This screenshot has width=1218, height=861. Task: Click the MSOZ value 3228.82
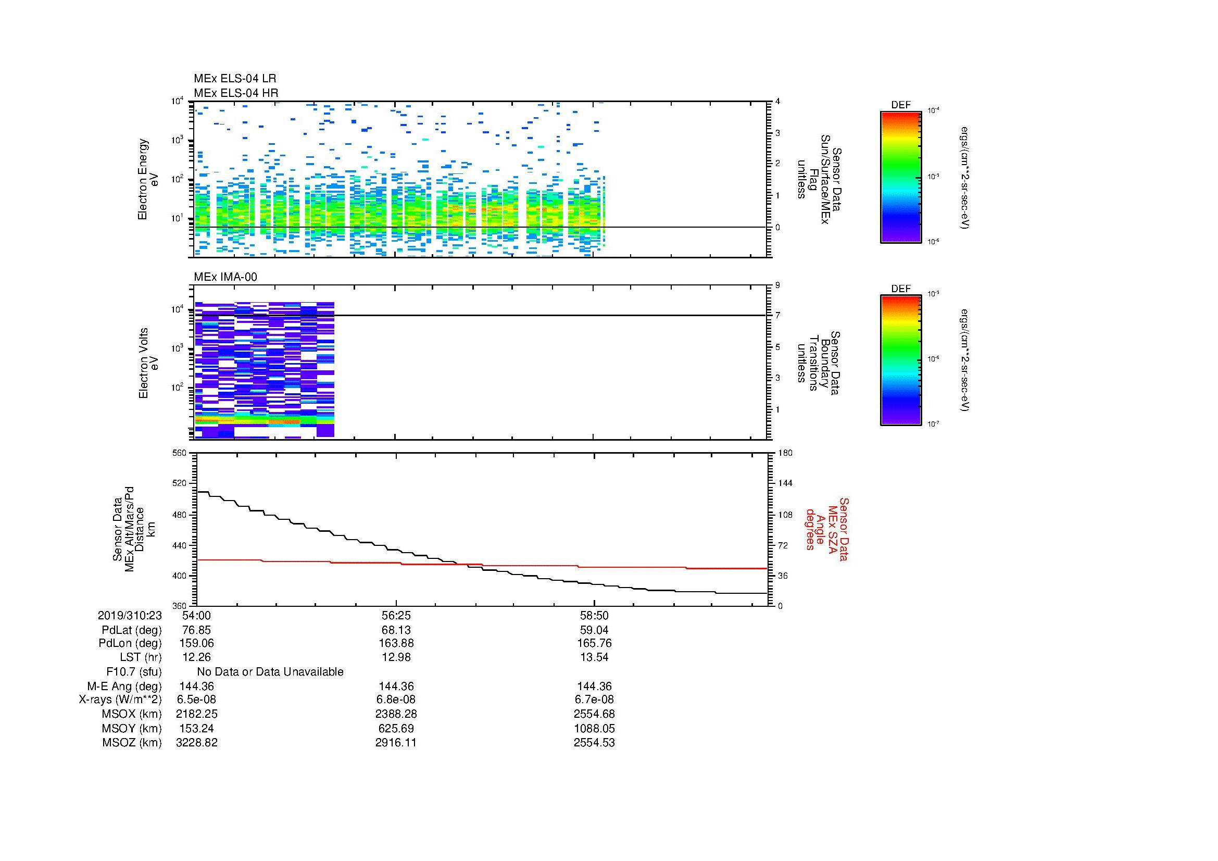pos(196,743)
